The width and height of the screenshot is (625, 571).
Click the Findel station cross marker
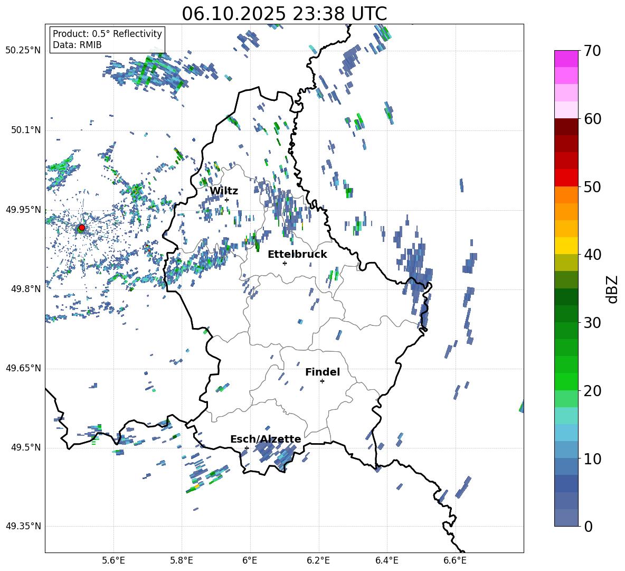(x=322, y=381)
